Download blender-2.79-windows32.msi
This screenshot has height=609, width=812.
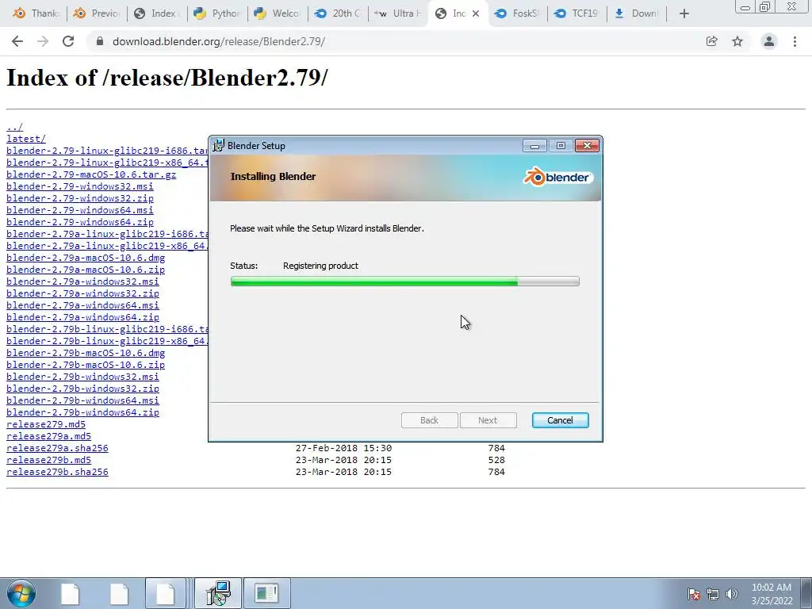tap(80, 186)
